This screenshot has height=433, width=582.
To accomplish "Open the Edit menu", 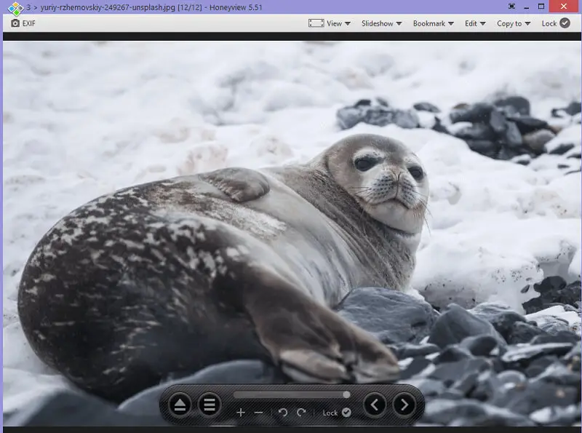I will coord(475,23).
